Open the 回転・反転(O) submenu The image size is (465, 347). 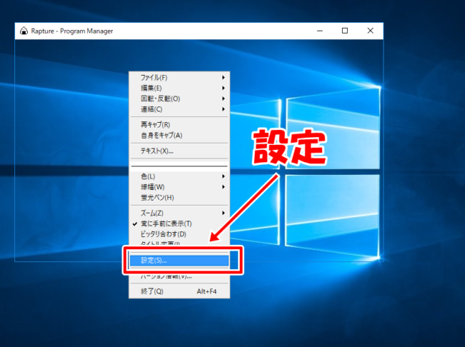[x=179, y=99]
